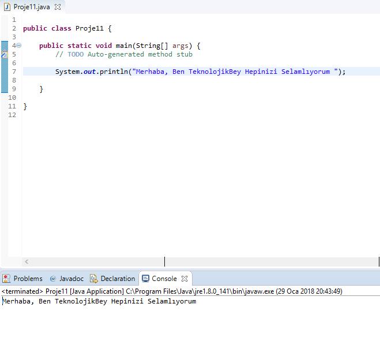Click the Console monitor icon

click(145, 278)
